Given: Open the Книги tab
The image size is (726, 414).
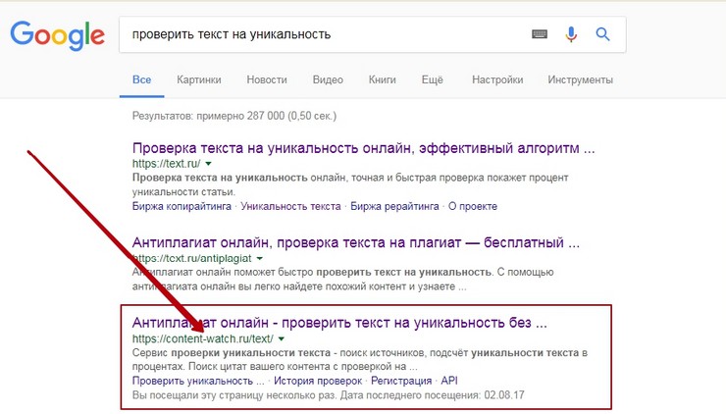Looking at the screenshot, I should pos(382,79).
